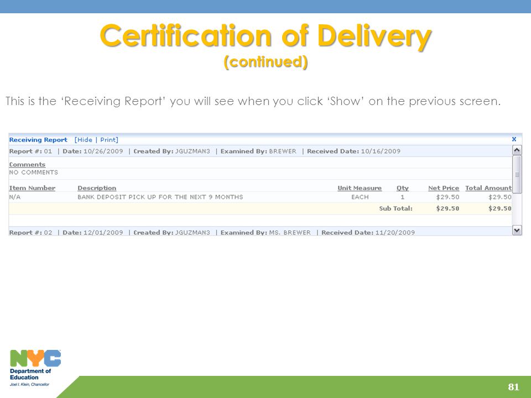Click the Description column header
The width and height of the screenshot is (531, 398).
coord(97,188)
